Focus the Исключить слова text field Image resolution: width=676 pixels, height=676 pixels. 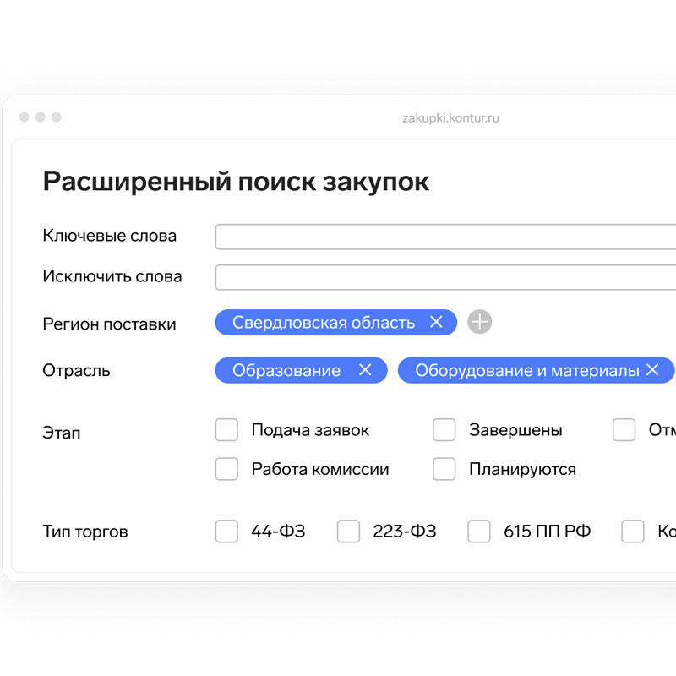(445, 277)
